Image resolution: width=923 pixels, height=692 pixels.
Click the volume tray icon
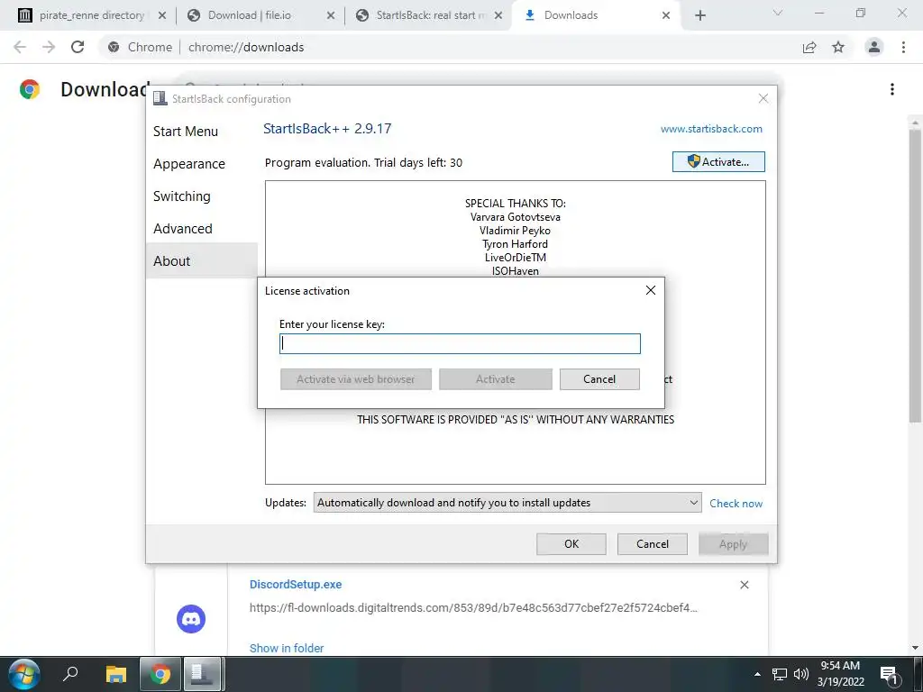click(800, 674)
